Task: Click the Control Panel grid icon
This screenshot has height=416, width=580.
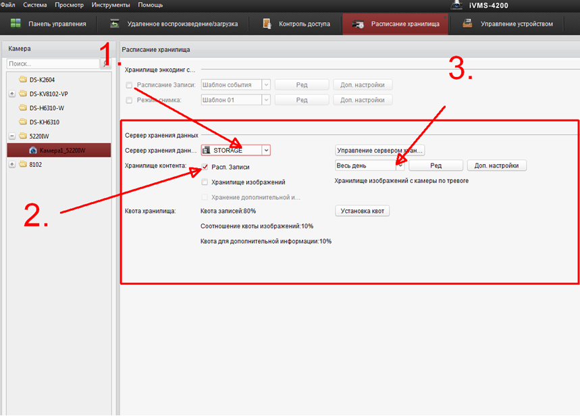Action: (x=16, y=24)
